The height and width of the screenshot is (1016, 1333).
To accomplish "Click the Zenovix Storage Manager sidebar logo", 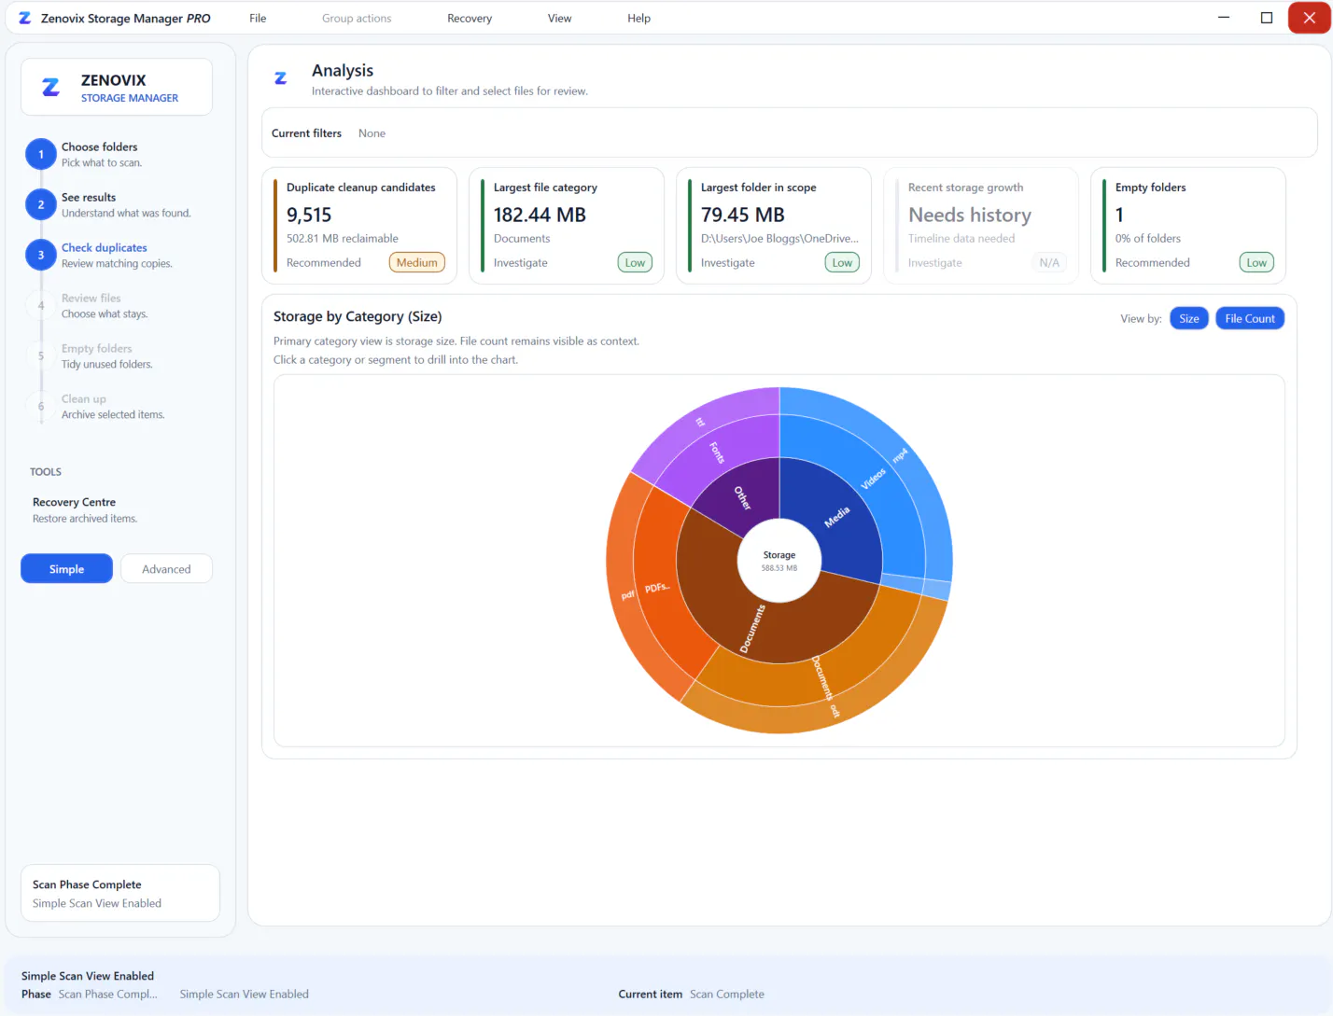I will [x=51, y=88].
